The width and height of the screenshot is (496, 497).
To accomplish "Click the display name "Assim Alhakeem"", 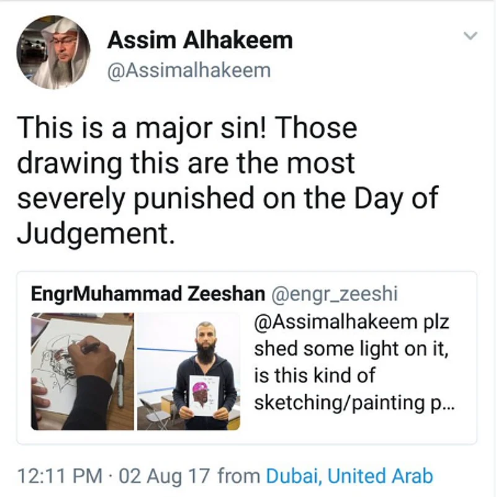I will click(x=199, y=41).
